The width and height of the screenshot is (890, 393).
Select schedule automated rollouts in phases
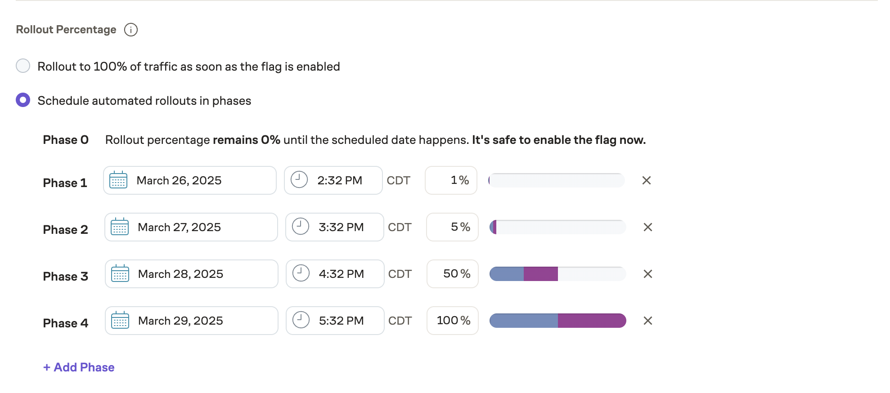(23, 100)
